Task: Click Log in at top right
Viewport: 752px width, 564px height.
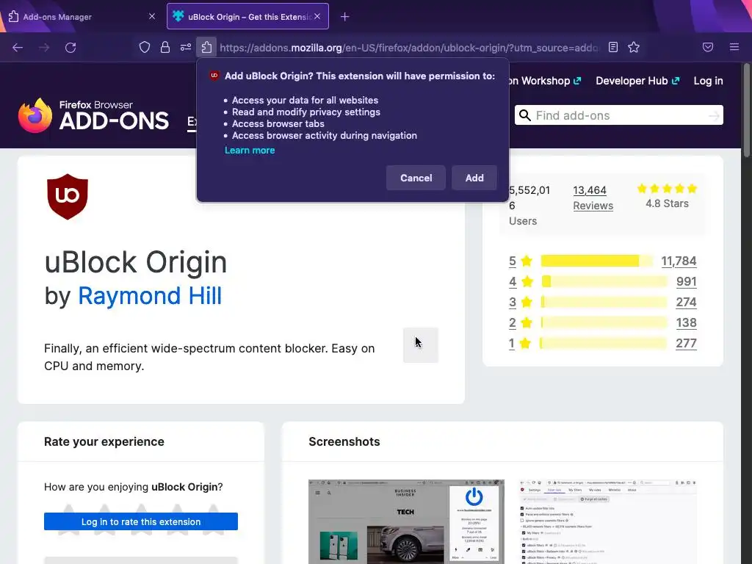Action: (x=708, y=81)
